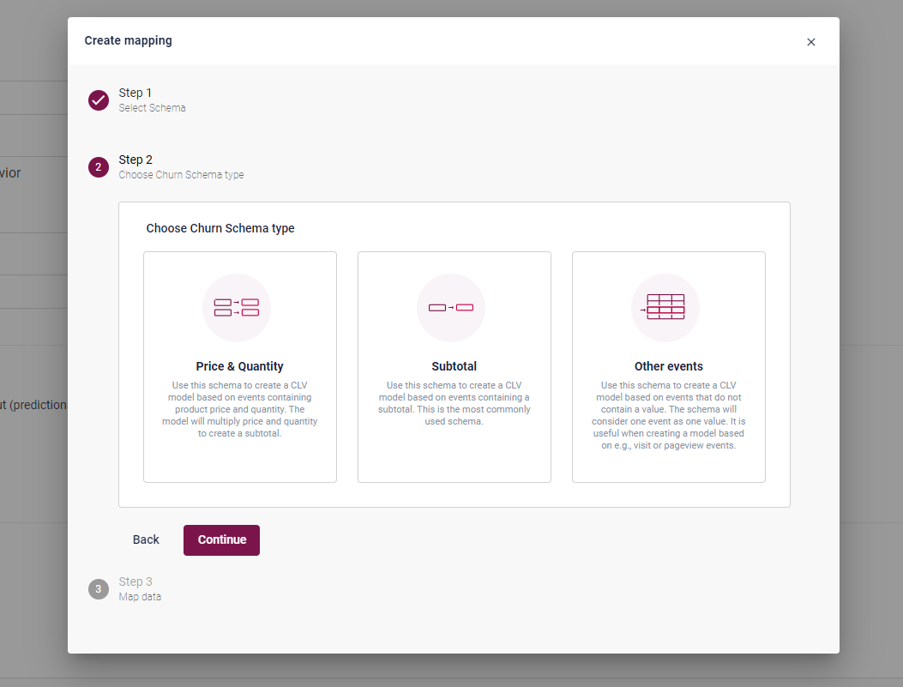
Task: Collapse Step 2 heading label
Action: coord(135,160)
